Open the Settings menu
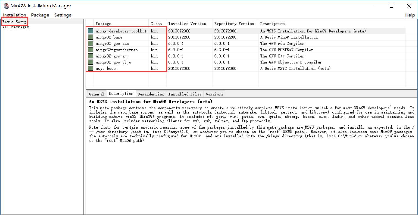 [63, 15]
